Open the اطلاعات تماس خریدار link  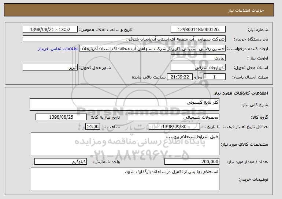click(58, 49)
